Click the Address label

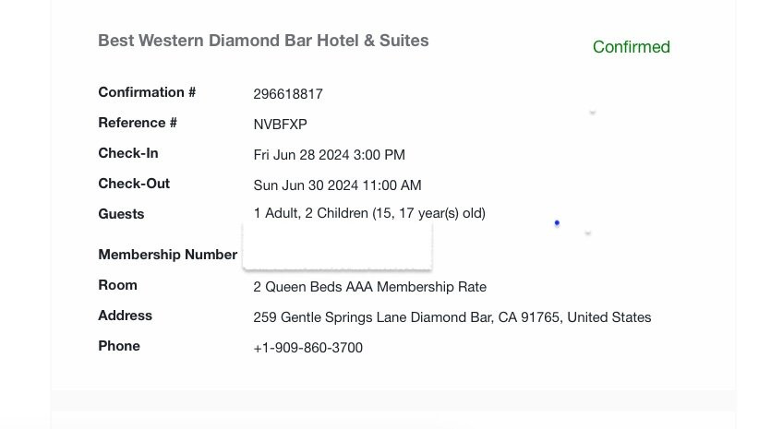point(125,316)
